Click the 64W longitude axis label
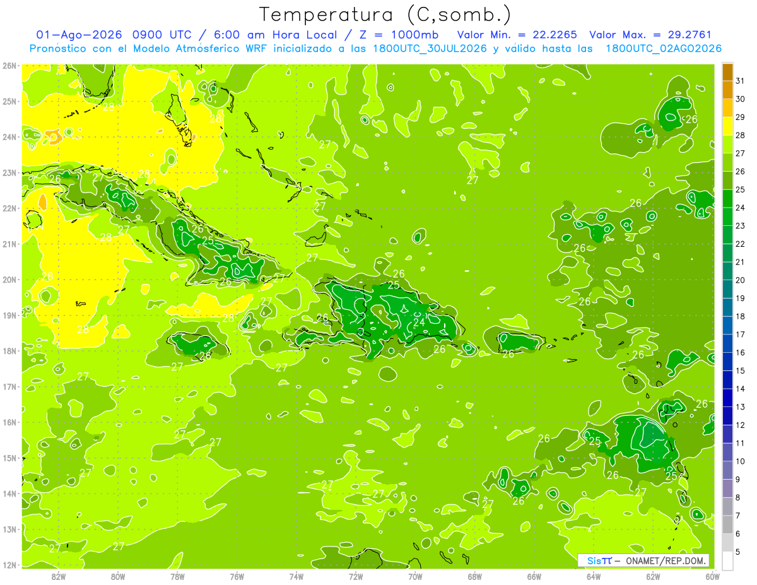 (594, 576)
